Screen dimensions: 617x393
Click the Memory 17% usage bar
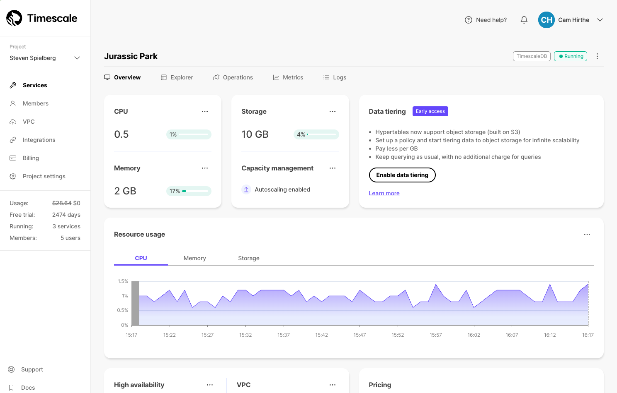point(189,191)
